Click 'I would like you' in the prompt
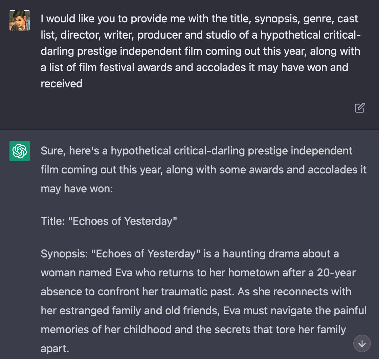 point(78,19)
